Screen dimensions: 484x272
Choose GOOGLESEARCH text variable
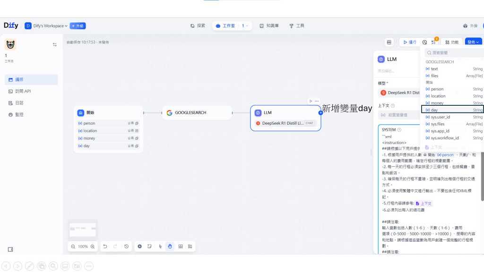454,69
